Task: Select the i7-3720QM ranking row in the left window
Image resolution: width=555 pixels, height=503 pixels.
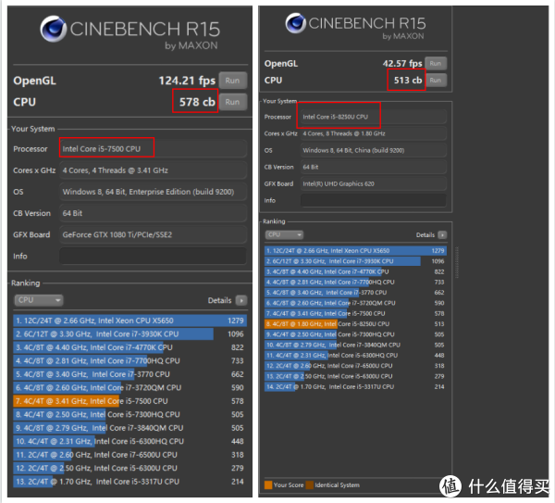Action: (x=129, y=388)
